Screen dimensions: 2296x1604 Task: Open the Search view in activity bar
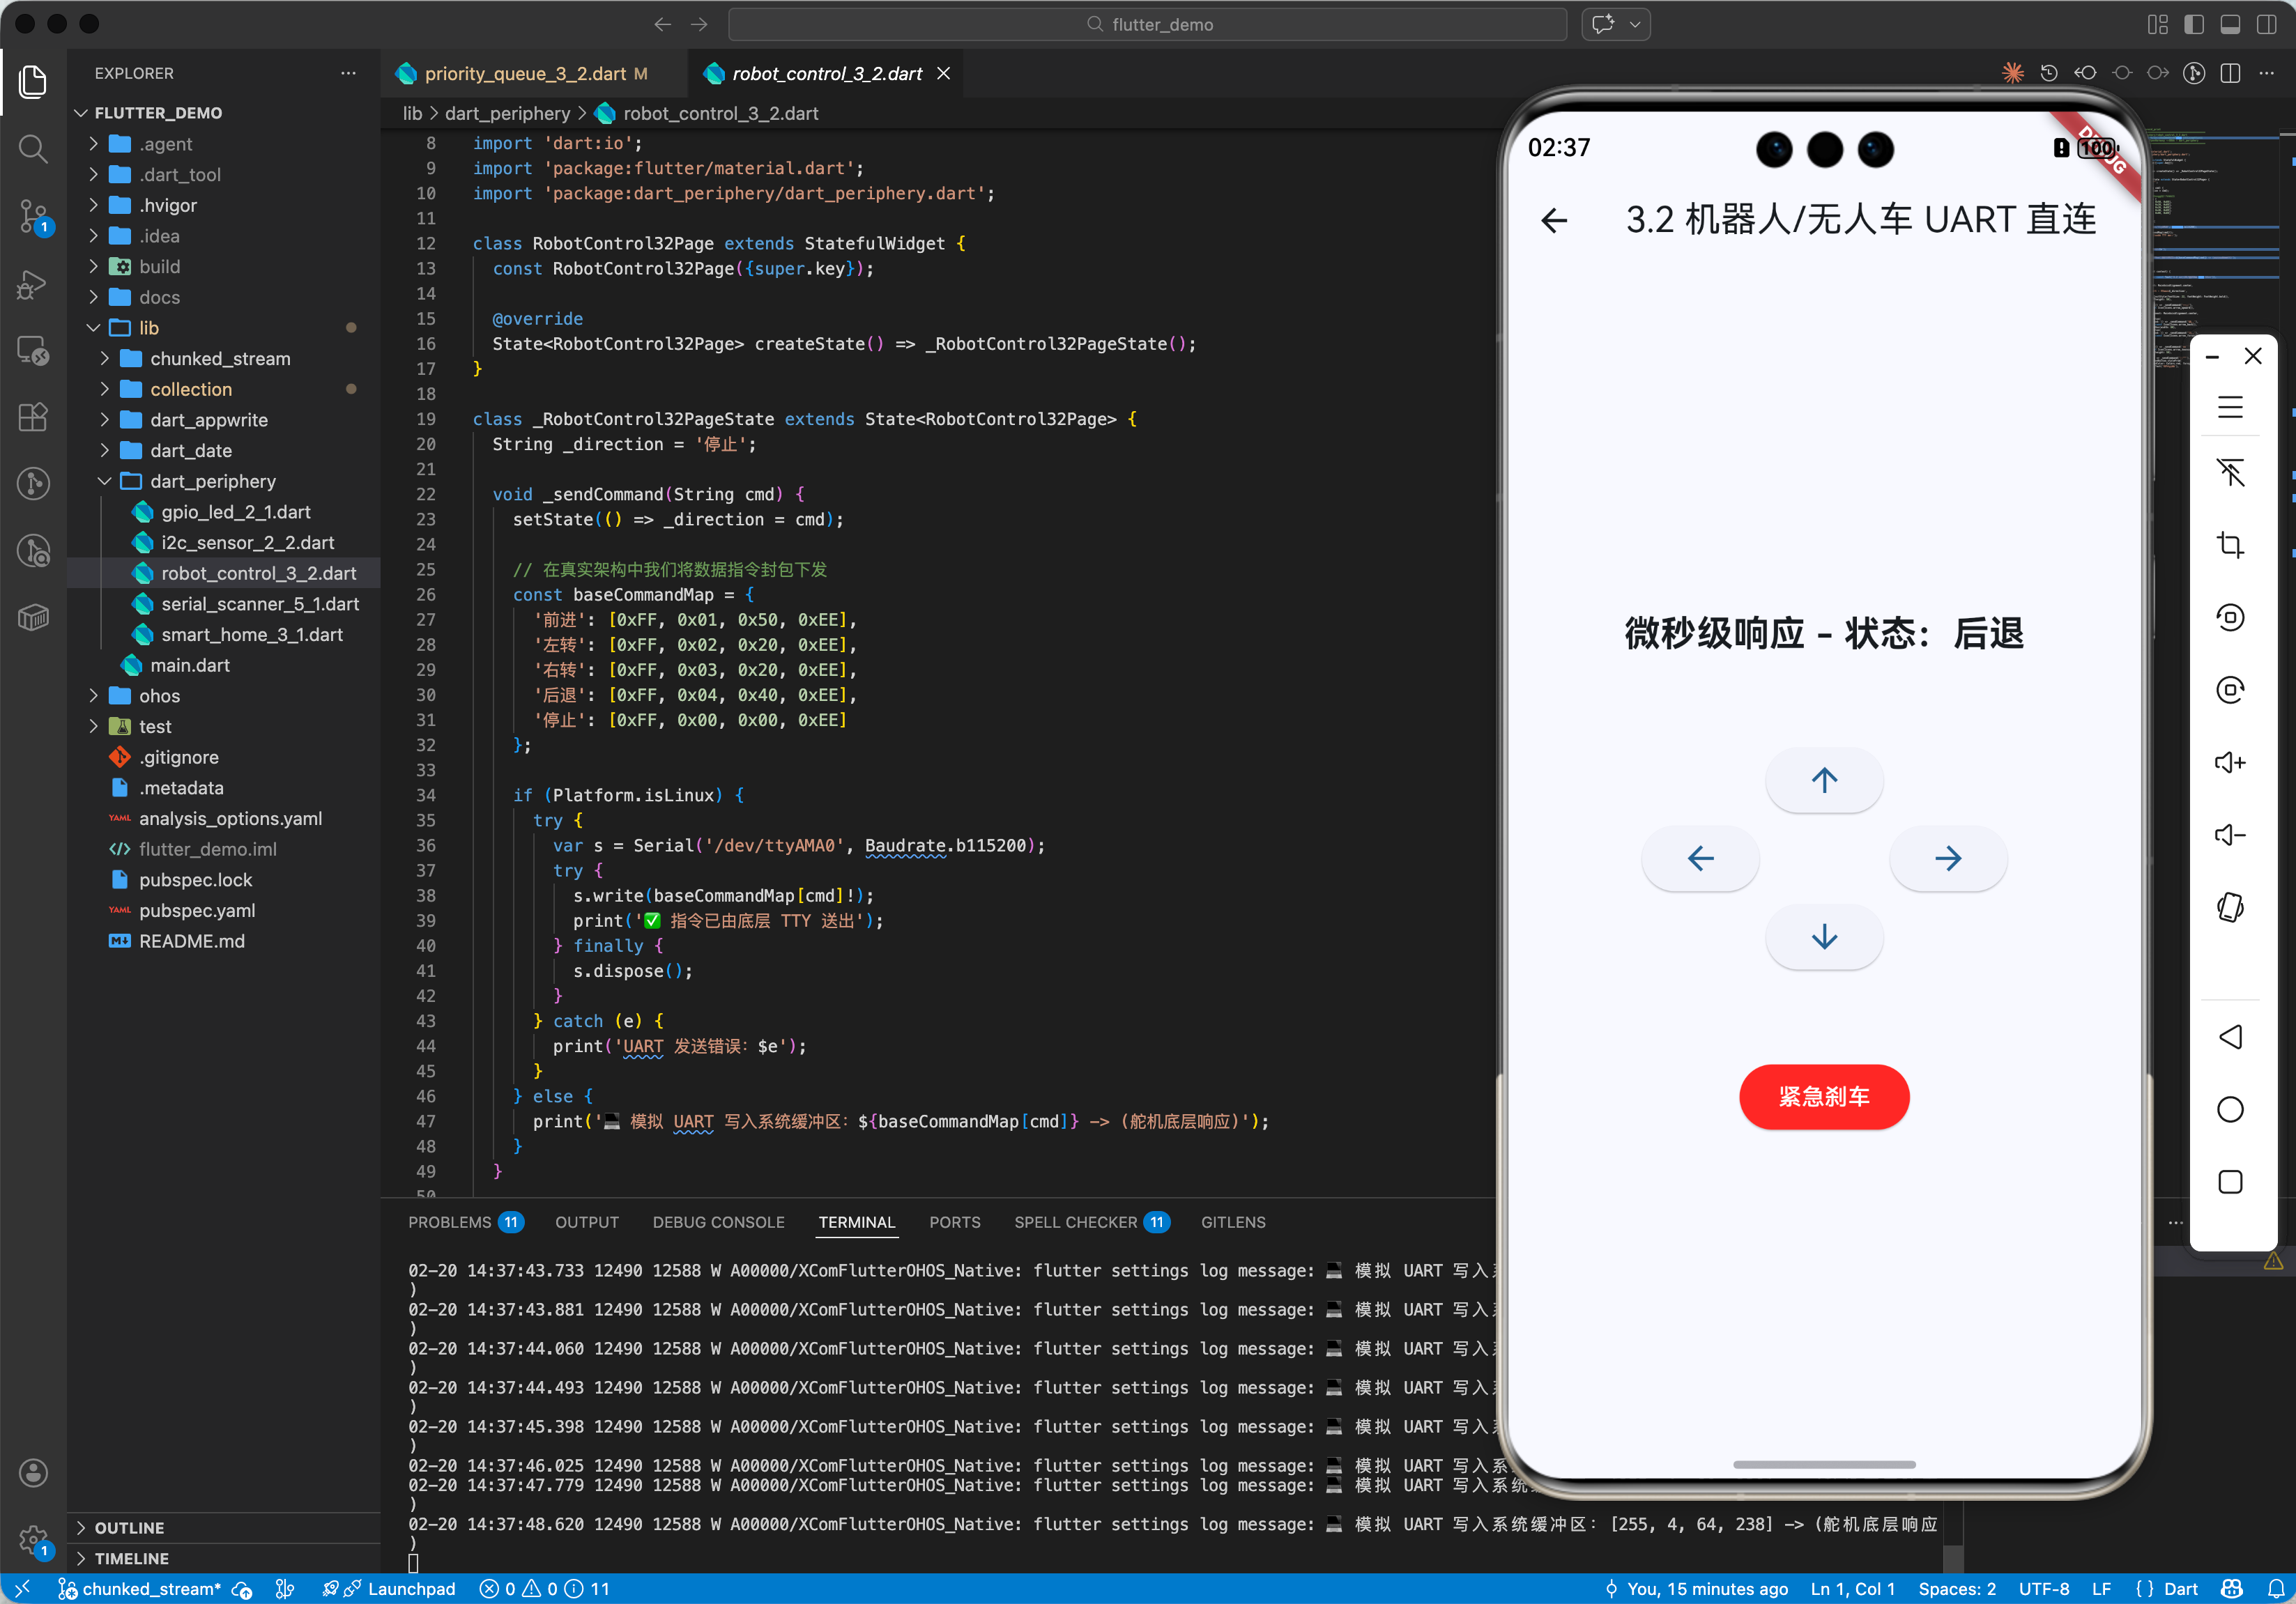[x=33, y=149]
